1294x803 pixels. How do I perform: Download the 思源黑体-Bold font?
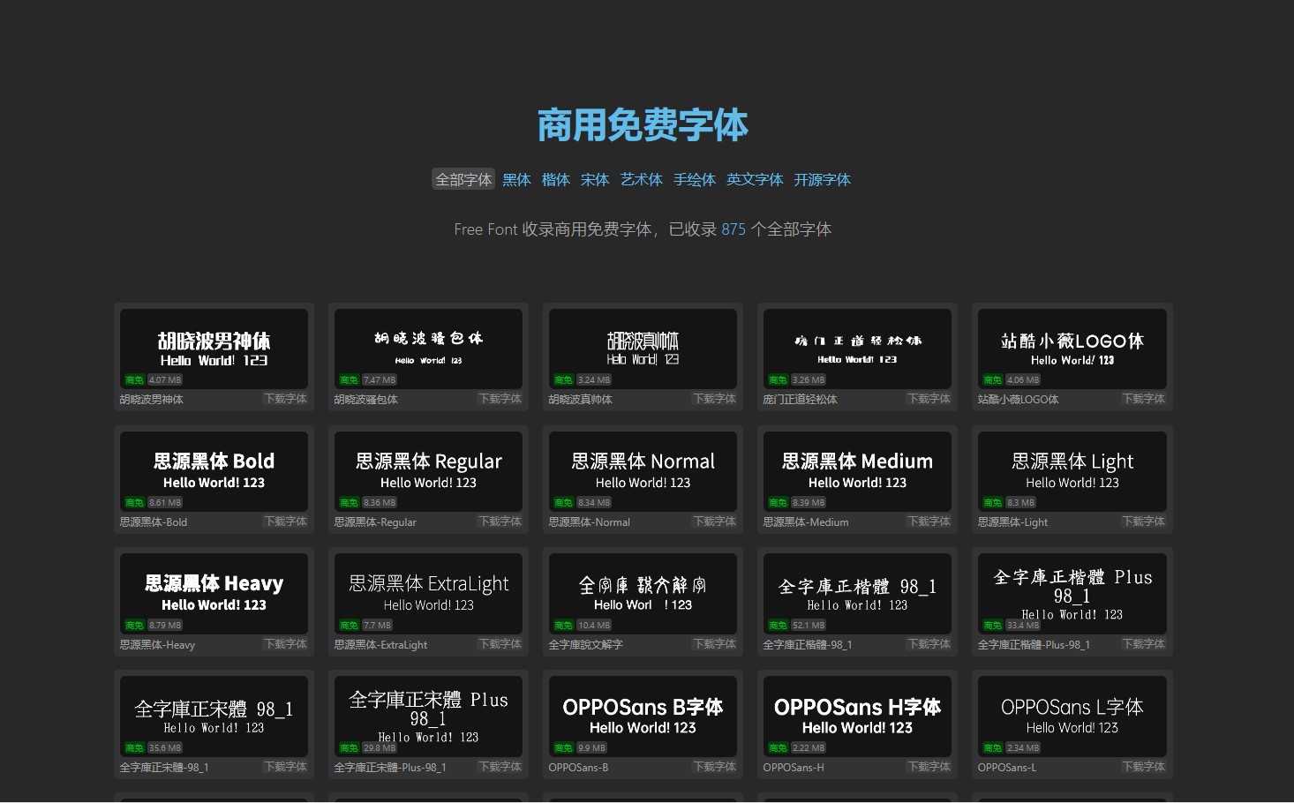(x=285, y=522)
